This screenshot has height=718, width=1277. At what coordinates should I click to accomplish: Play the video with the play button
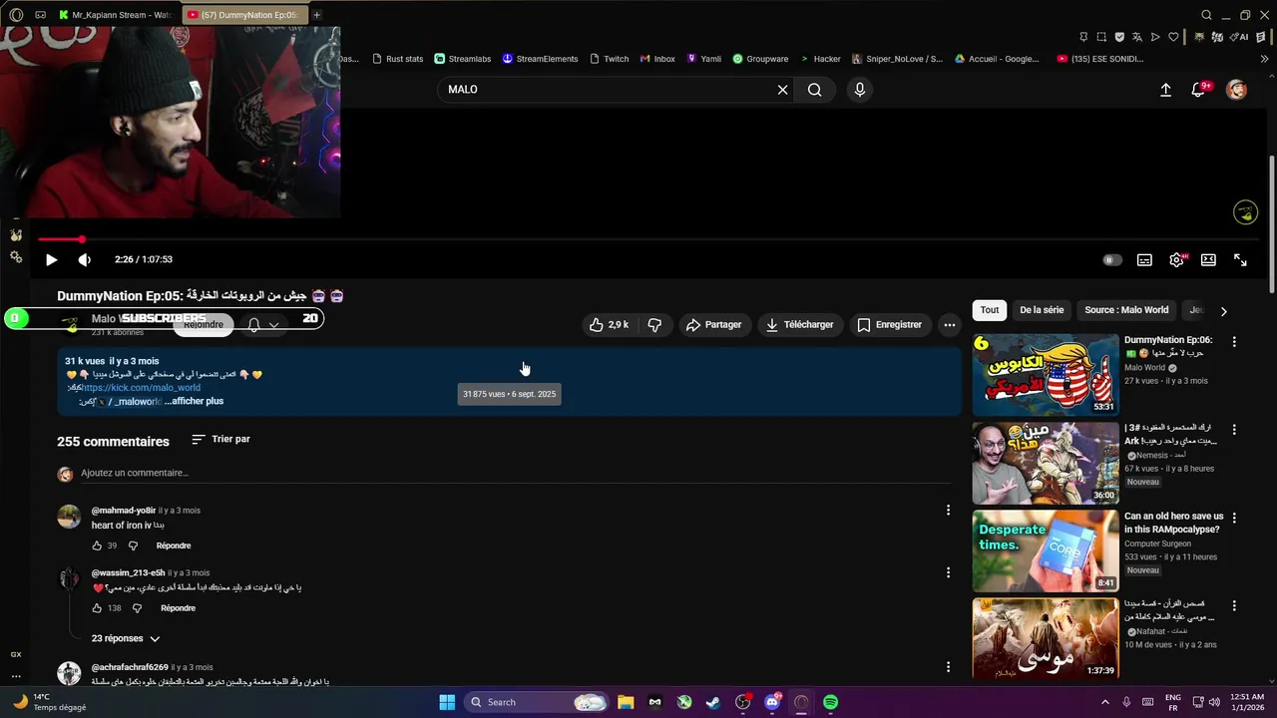(51, 259)
